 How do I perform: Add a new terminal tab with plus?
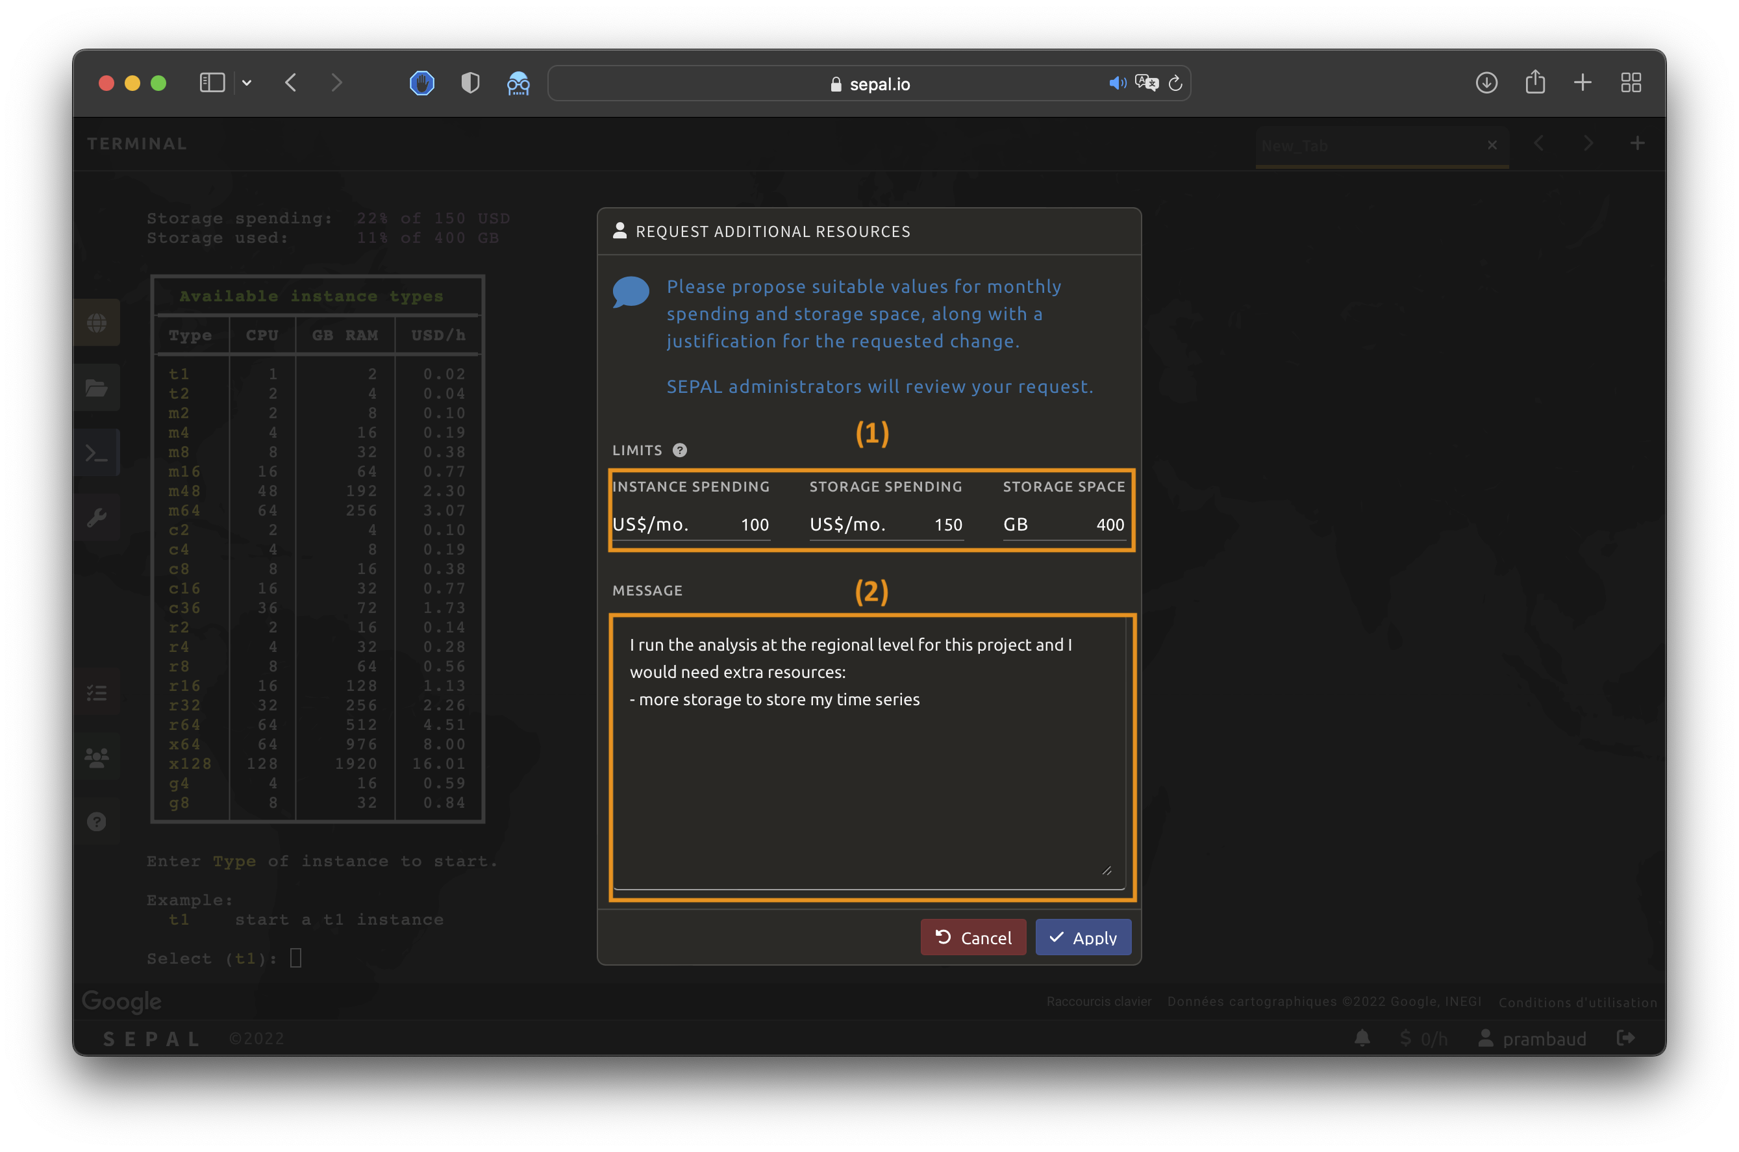[1637, 144]
